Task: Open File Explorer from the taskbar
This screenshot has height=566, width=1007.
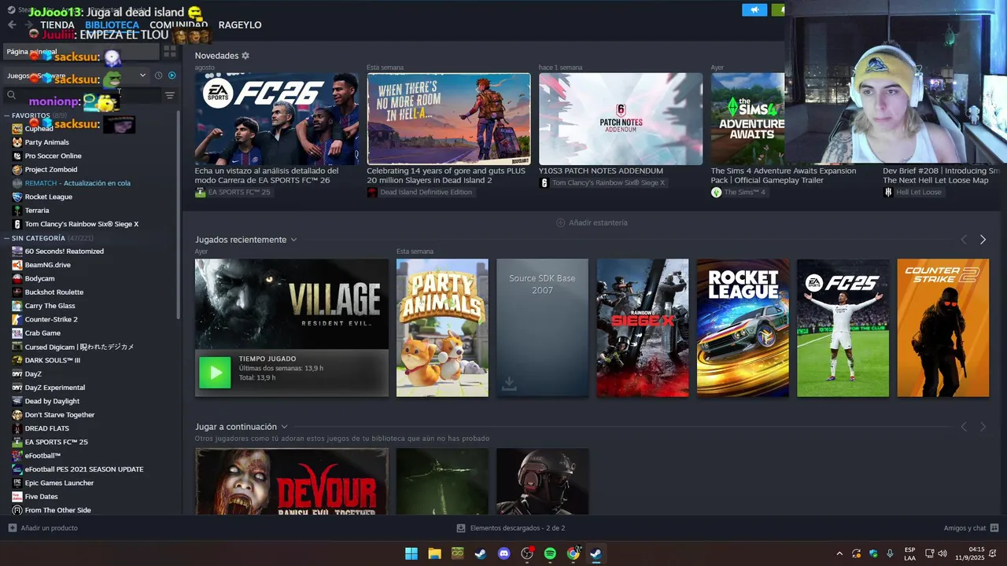Action: (x=434, y=553)
